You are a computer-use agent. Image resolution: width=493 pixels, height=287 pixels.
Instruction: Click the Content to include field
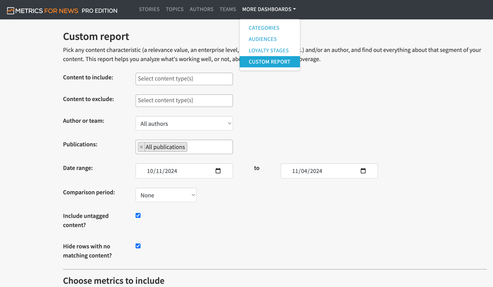[x=184, y=79]
